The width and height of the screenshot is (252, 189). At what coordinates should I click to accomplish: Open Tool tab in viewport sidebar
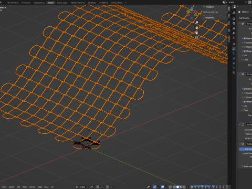[x=229, y=16]
